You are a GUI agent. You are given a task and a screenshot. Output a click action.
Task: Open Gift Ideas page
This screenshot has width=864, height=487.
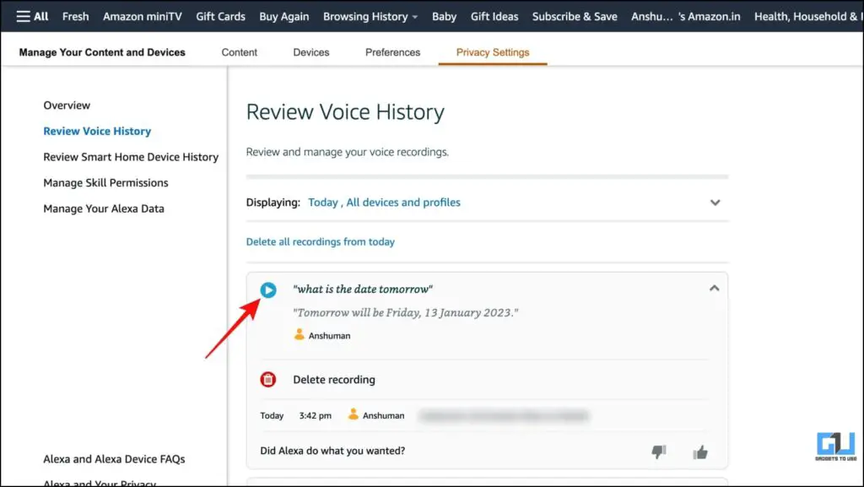click(494, 17)
